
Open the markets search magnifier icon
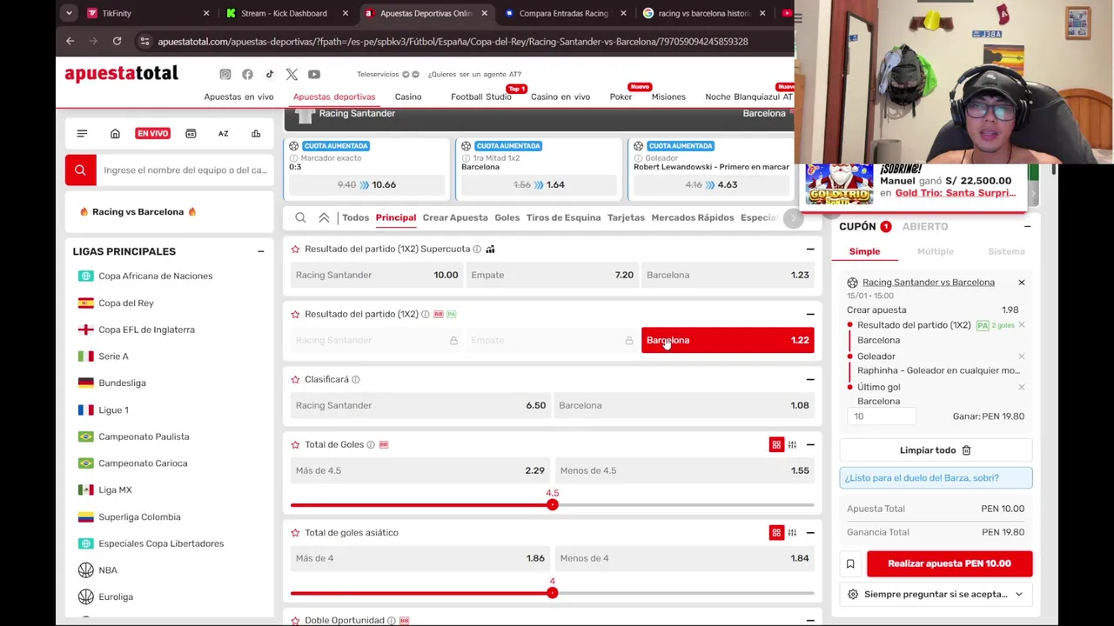click(x=300, y=217)
